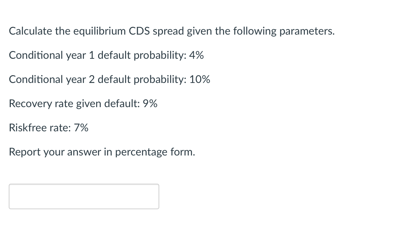Screen dimensions: 420x225
Task: Click the 'Recovery rate given default' text
Action: pyautogui.click(x=82, y=103)
